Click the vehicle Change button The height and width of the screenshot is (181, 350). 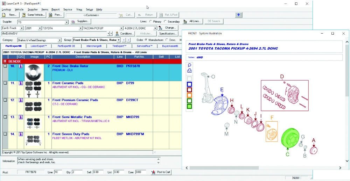[x=168, y=28]
